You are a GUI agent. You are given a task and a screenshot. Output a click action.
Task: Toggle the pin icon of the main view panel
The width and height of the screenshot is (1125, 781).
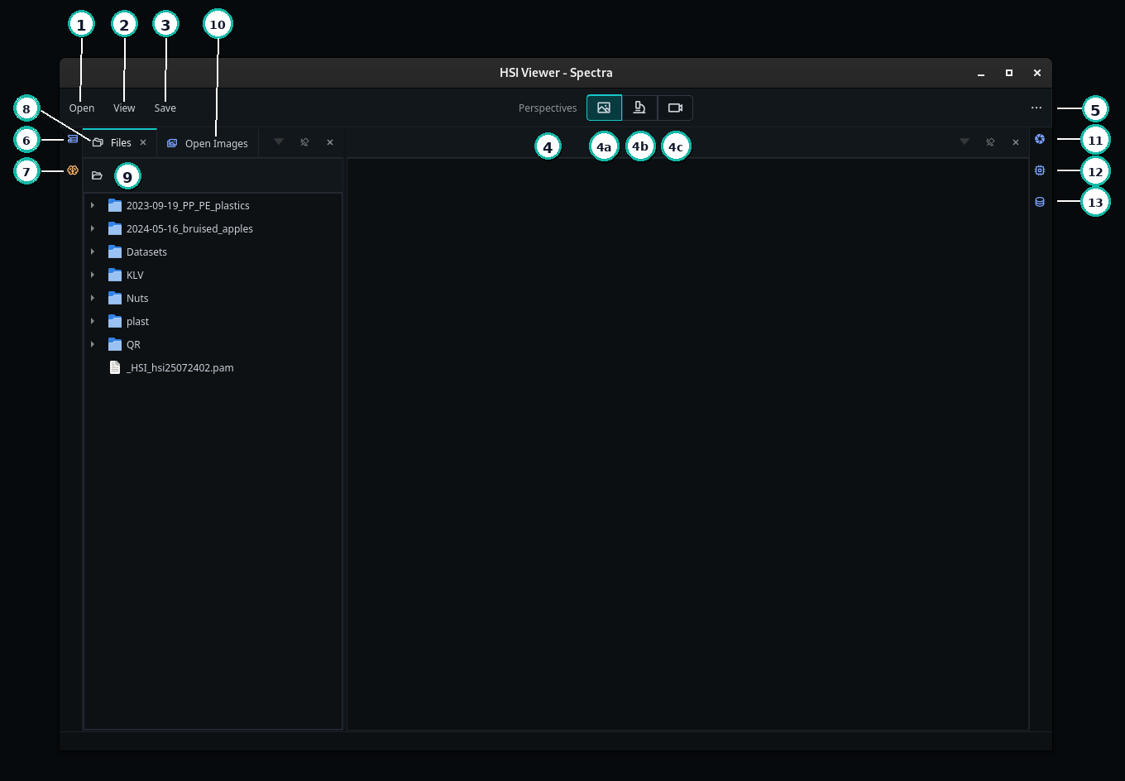pyautogui.click(x=990, y=142)
